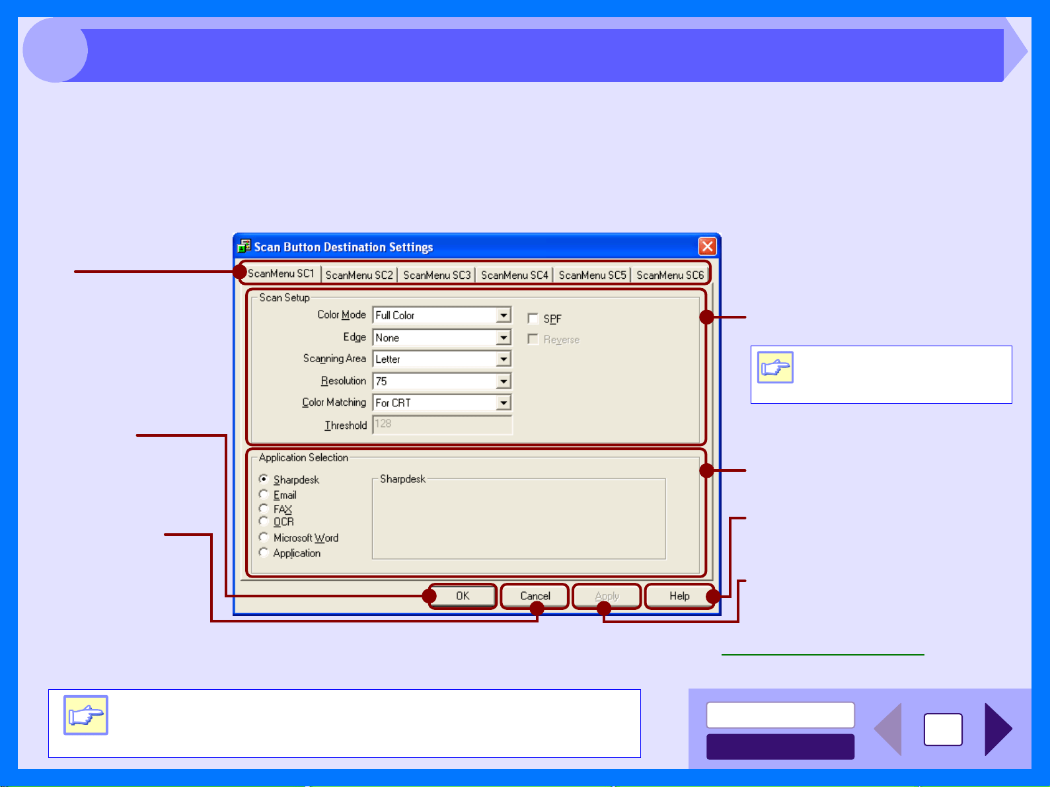
Task: Enable the SPF checkbox
Action: coord(533,319)
